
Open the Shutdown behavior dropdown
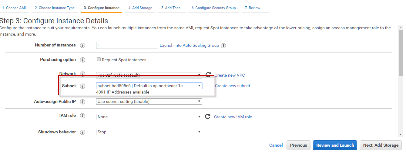coord(149,132)
